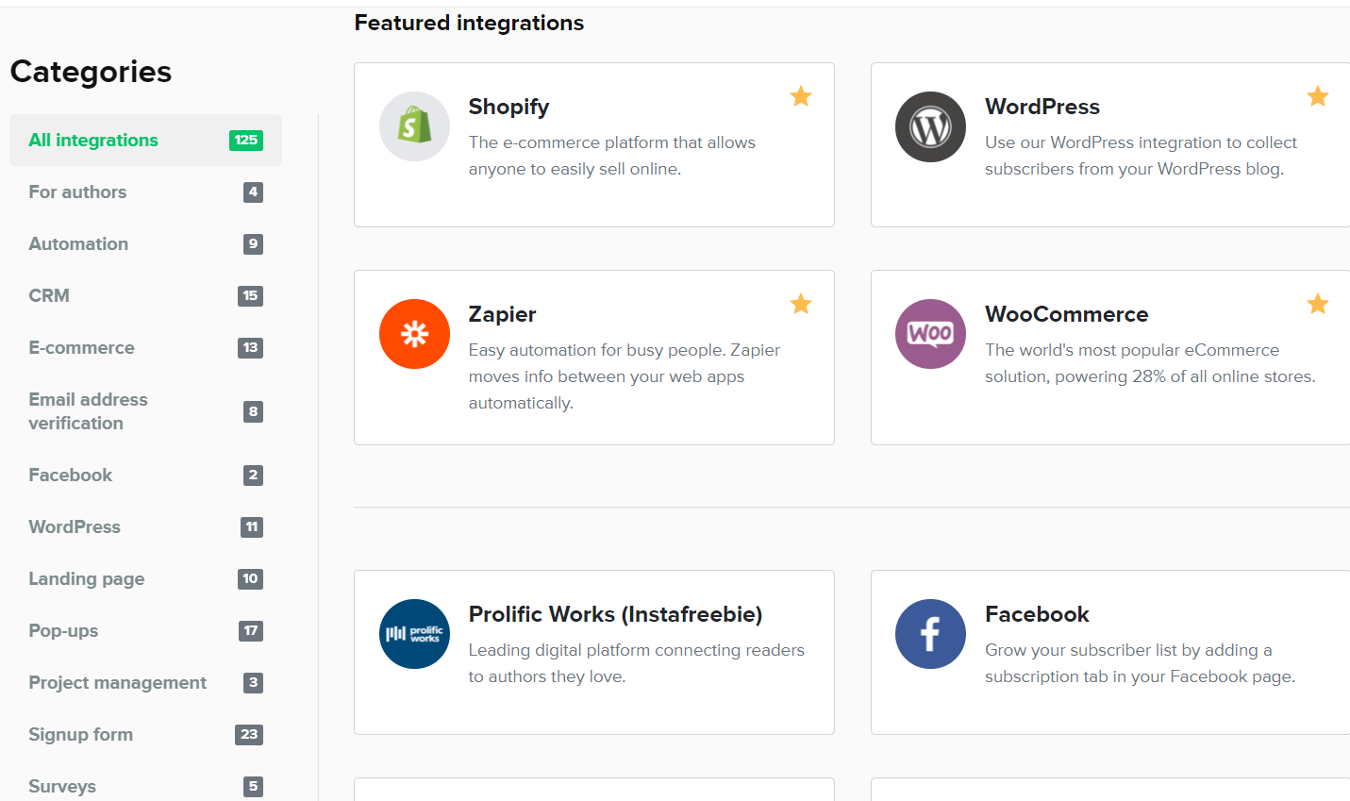This screenshot has width=1350, height=801.
Task: Click the Shopify bag logo icon
Action: point(414,126)
